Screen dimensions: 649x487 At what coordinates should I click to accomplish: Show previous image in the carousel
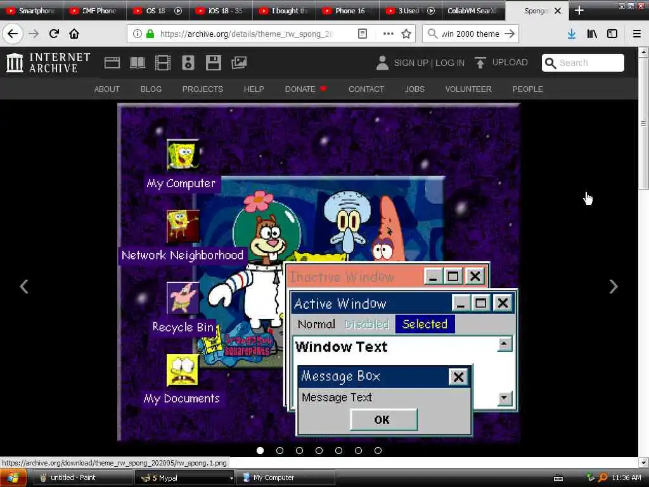25,286
